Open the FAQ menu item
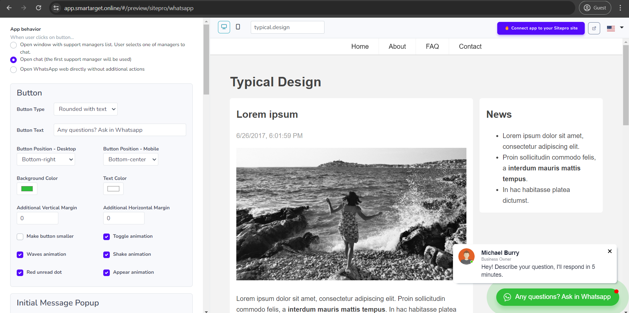 pyautogui.click(x=432, y=46)
